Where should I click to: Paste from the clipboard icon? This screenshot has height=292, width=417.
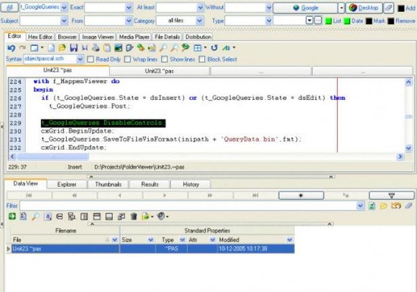click(107, 48)
